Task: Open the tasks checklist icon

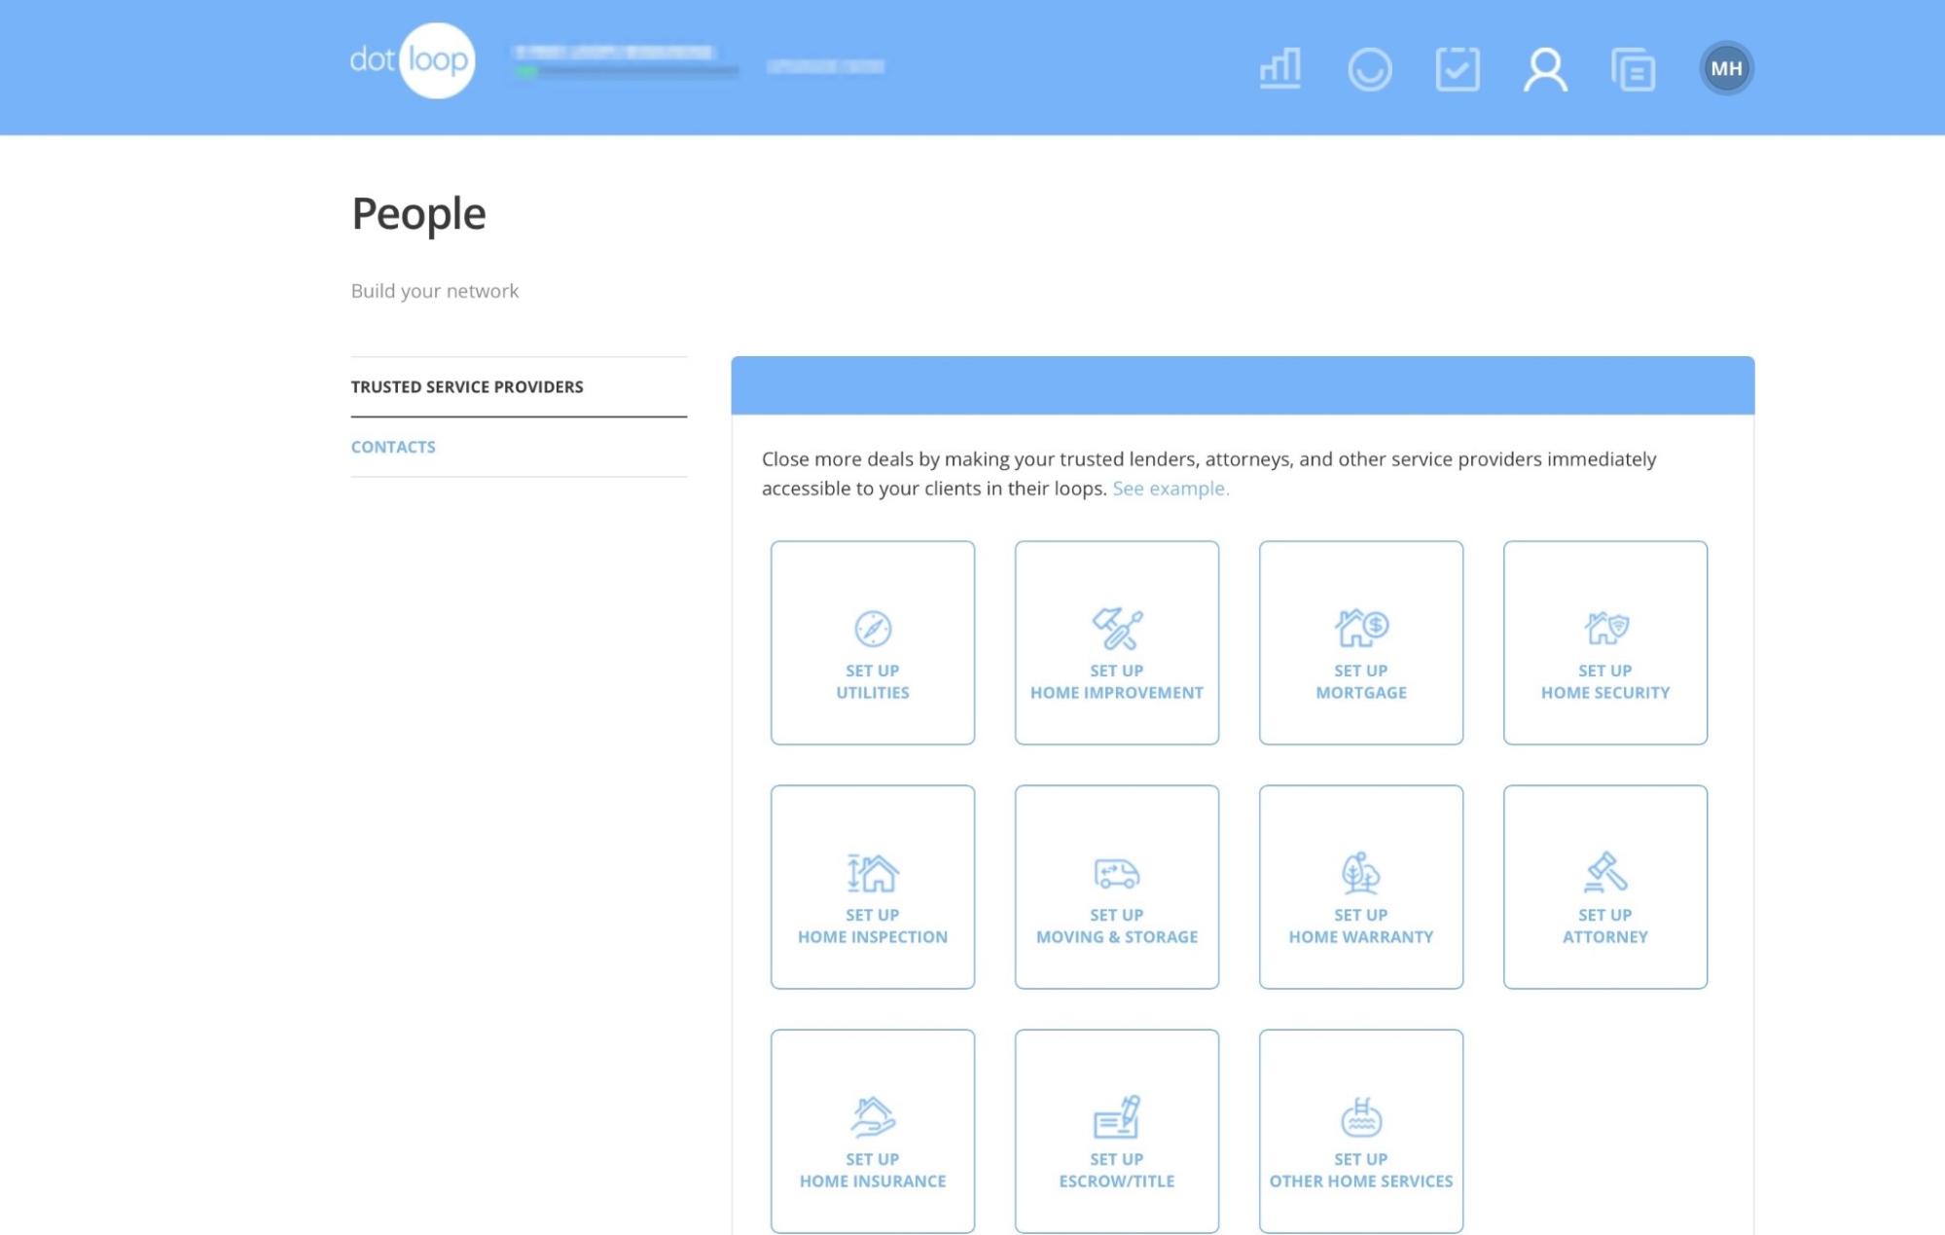Action: pos(1457,68)
